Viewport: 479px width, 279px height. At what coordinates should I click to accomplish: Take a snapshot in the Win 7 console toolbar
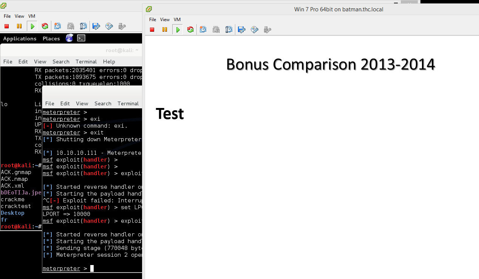[x=203, y=29]
